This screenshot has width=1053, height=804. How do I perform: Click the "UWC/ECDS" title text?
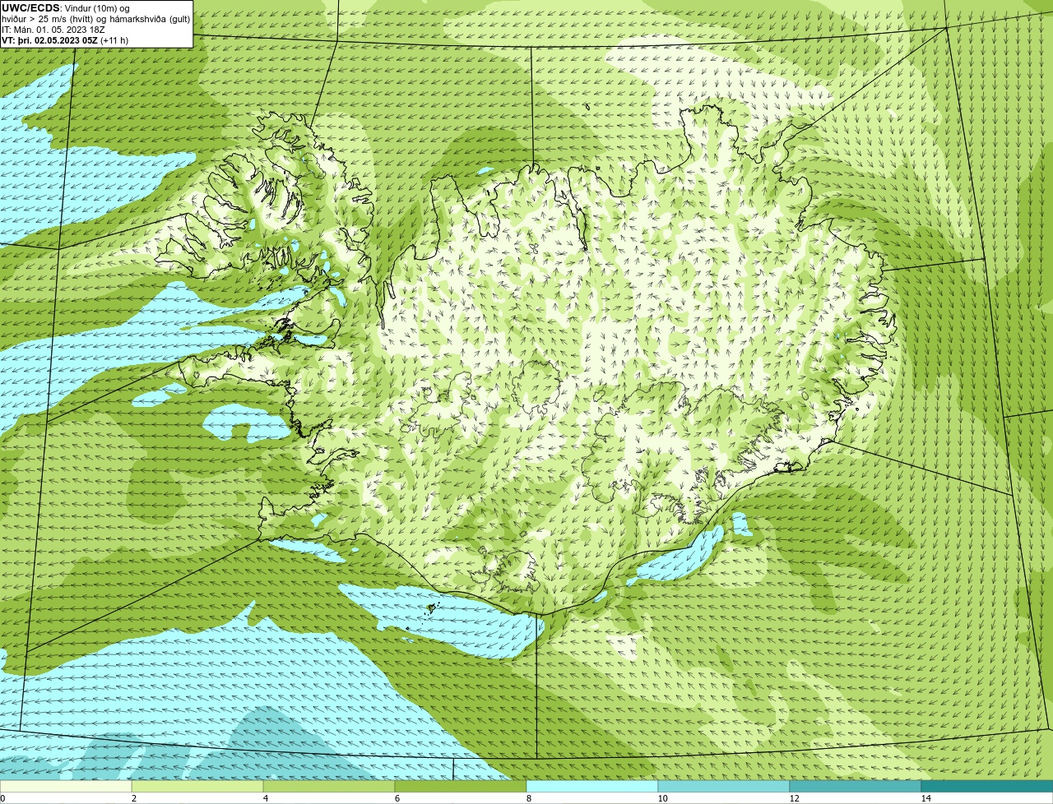(x=30, y=7)
